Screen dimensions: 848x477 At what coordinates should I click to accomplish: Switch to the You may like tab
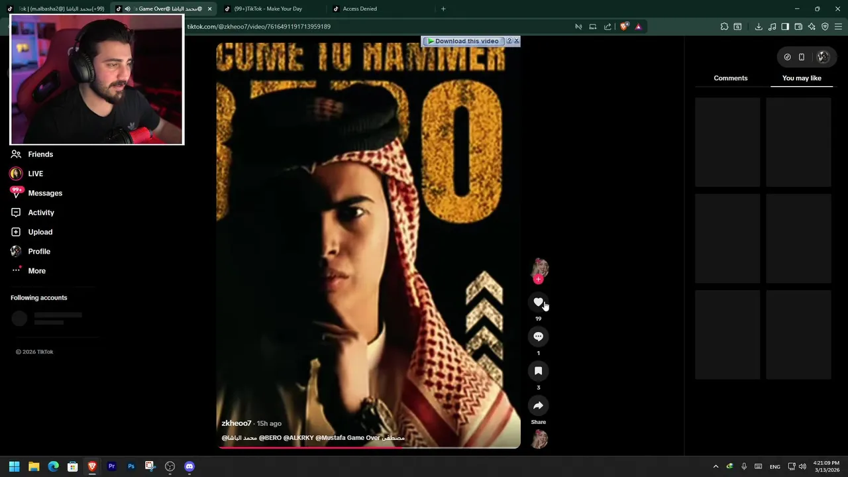pos(802,78)
